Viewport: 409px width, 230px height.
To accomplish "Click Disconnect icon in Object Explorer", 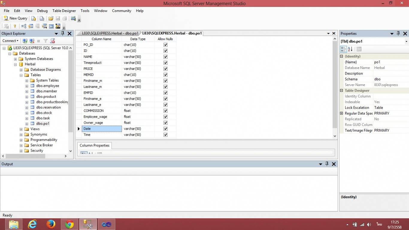I will (x=32, y=41).
